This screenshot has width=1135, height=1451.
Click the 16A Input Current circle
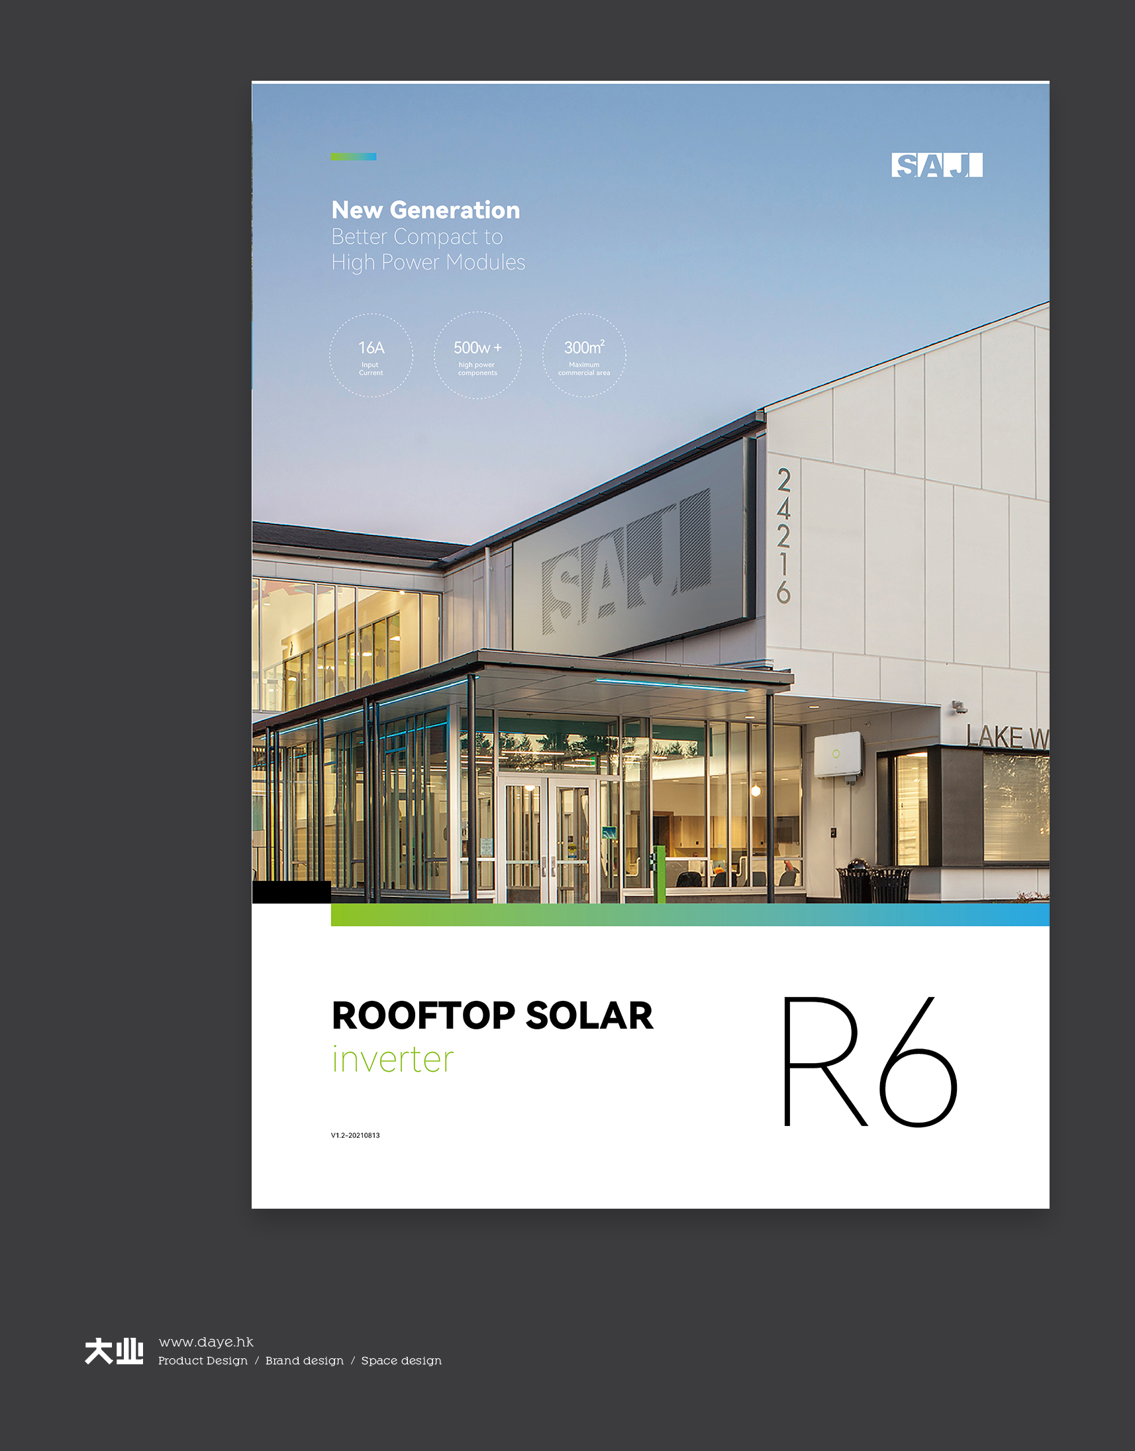coord(371,355)
